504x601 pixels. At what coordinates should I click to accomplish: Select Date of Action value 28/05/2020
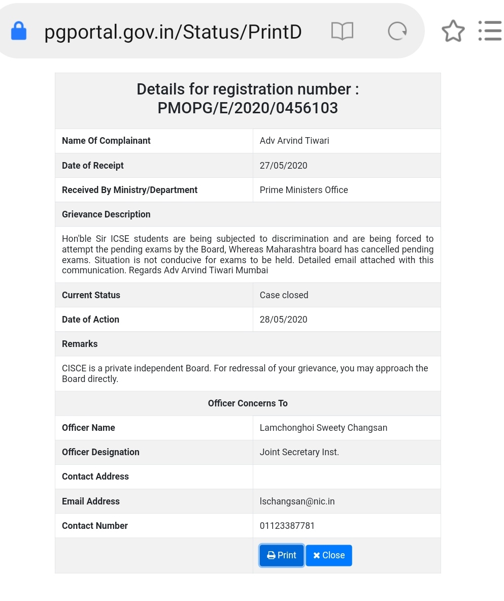[283, 320]
